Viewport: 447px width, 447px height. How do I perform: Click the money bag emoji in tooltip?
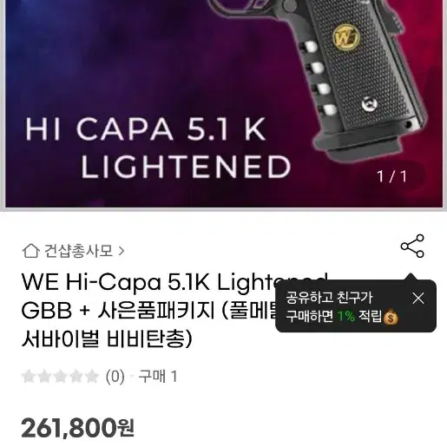click(391, 317)
